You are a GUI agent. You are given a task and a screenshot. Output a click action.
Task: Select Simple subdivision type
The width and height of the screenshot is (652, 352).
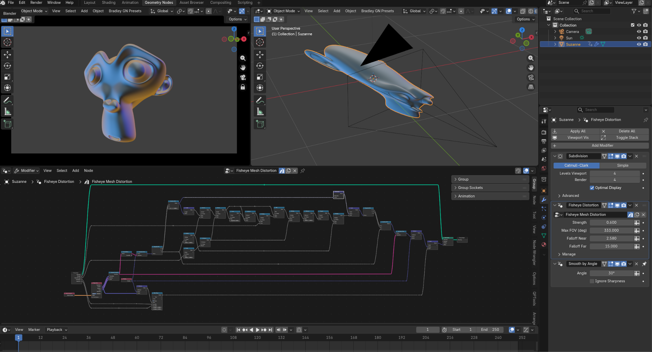pyautogui.click(x=623, y=165)
